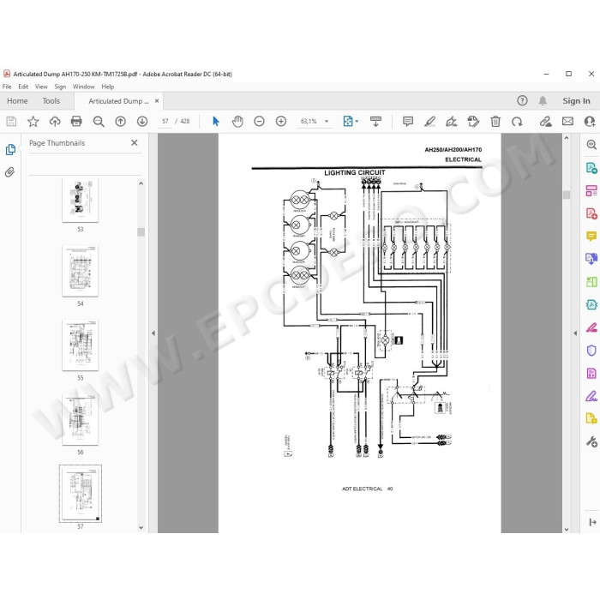This screenshot has width=600, height=600.
Task: Open the Page Thumbnails pane icon
Action: 10,149
